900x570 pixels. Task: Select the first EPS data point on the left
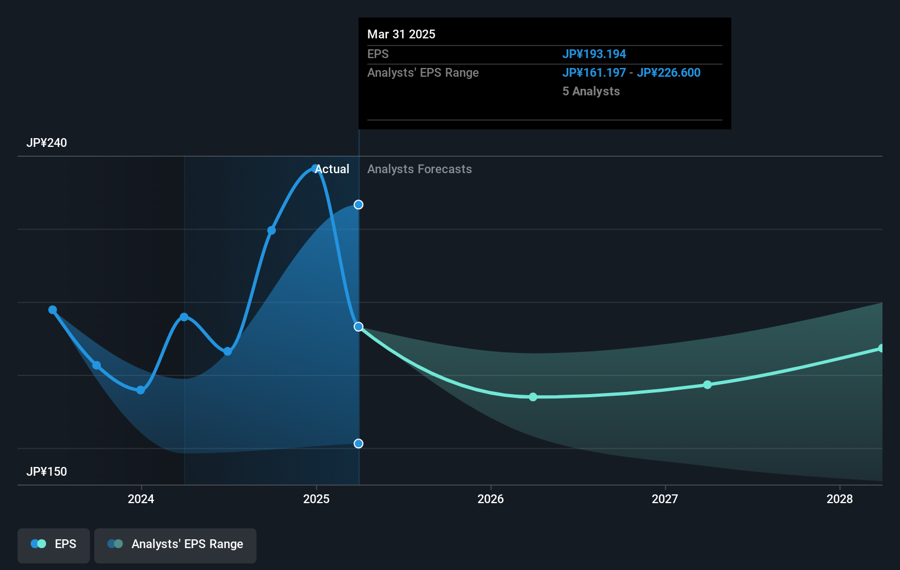tap(53, 310)
